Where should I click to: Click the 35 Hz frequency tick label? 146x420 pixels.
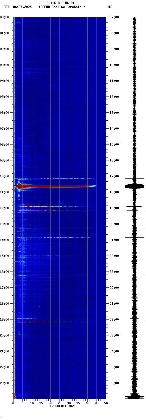click(x=78, y=403)
